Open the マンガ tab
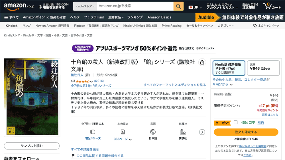The image size is (285, 160). (x=27, y=26)
